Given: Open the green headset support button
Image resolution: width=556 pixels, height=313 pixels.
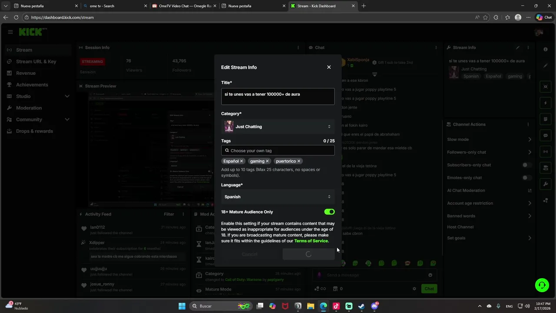Looking at the screenshot, I should 542,285.
